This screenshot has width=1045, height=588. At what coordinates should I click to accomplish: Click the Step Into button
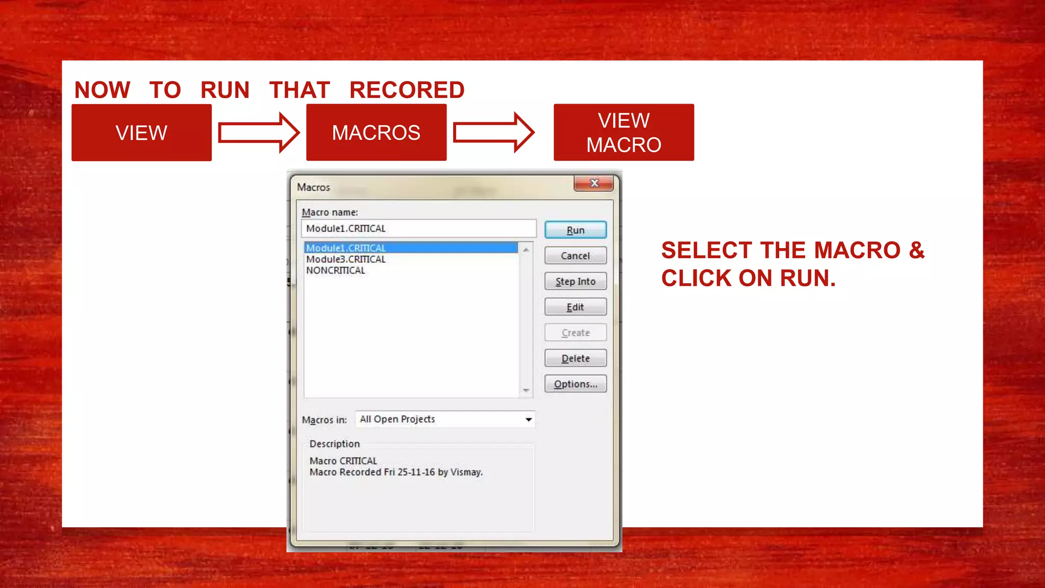[576, 281]
